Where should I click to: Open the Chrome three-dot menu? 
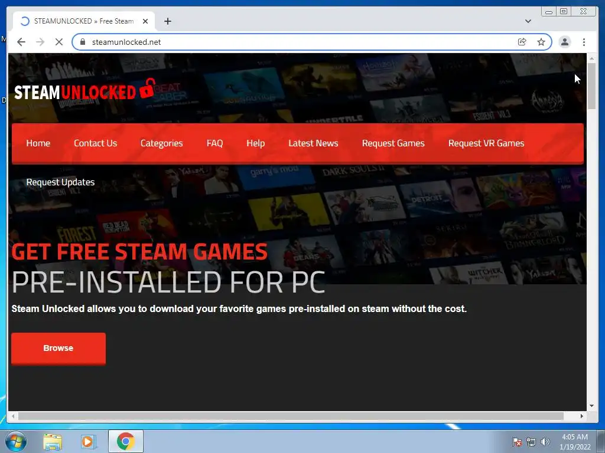click(x=584, y=42)
